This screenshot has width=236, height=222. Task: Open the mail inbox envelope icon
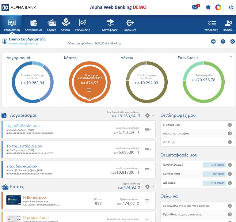196,7
